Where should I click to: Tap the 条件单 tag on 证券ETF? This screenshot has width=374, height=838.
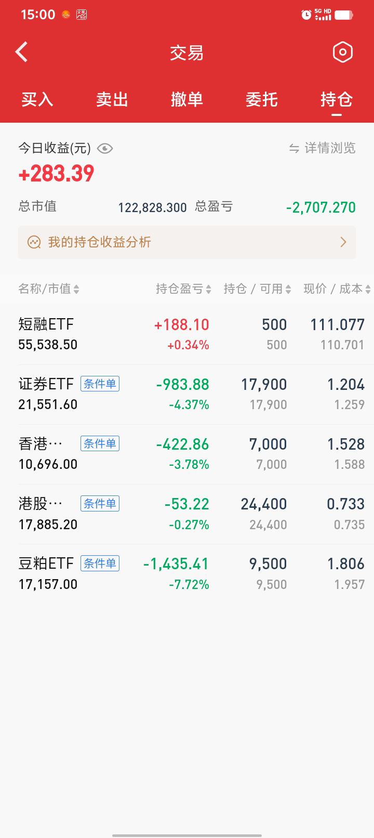(100, 384)
